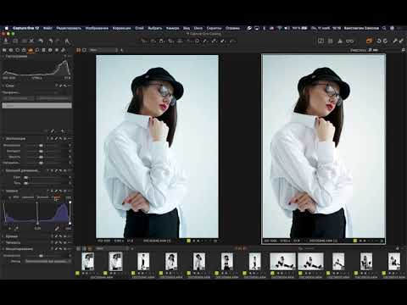Screen dimensions: 407x305
Task: Toggle multi view mode in viewer bar
Action: tap(79, 50)
